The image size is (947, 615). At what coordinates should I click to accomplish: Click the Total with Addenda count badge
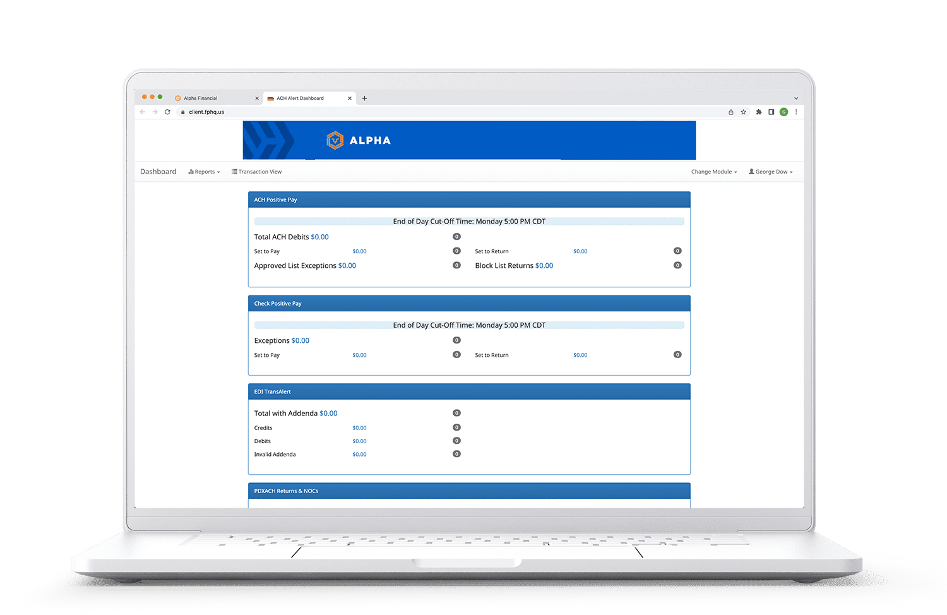click(x=456, y=413)
